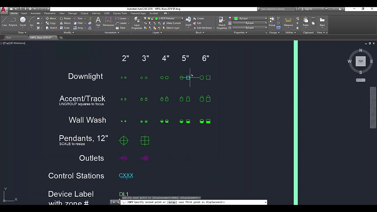Open the Base view tool

pyautogui.click(x=322, y=21)
